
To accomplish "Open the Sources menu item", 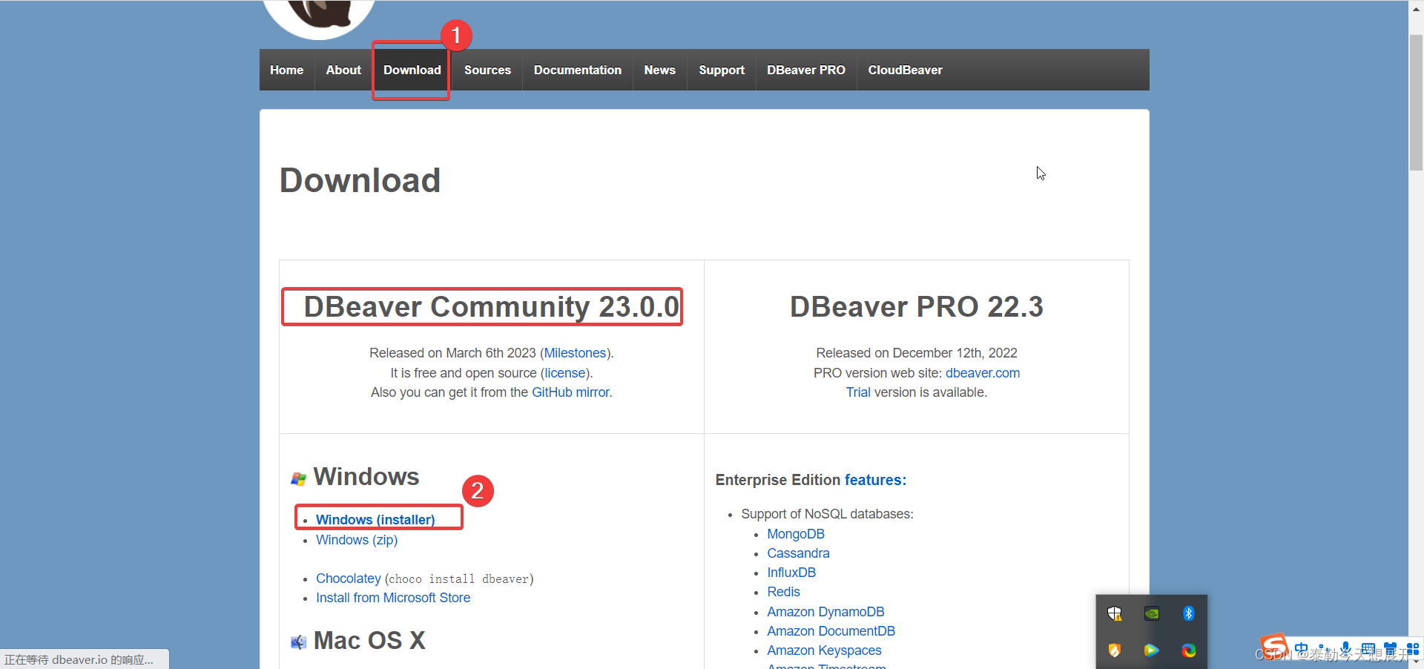I will pyautogui.click(x=487, y=70).
